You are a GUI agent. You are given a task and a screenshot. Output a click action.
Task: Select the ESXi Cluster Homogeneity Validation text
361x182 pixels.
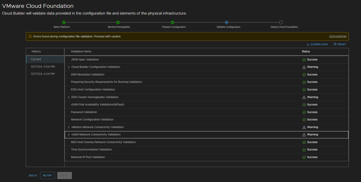click(x=95, y=97)
